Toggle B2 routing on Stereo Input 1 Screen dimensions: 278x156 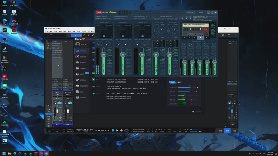pos(109,62)
